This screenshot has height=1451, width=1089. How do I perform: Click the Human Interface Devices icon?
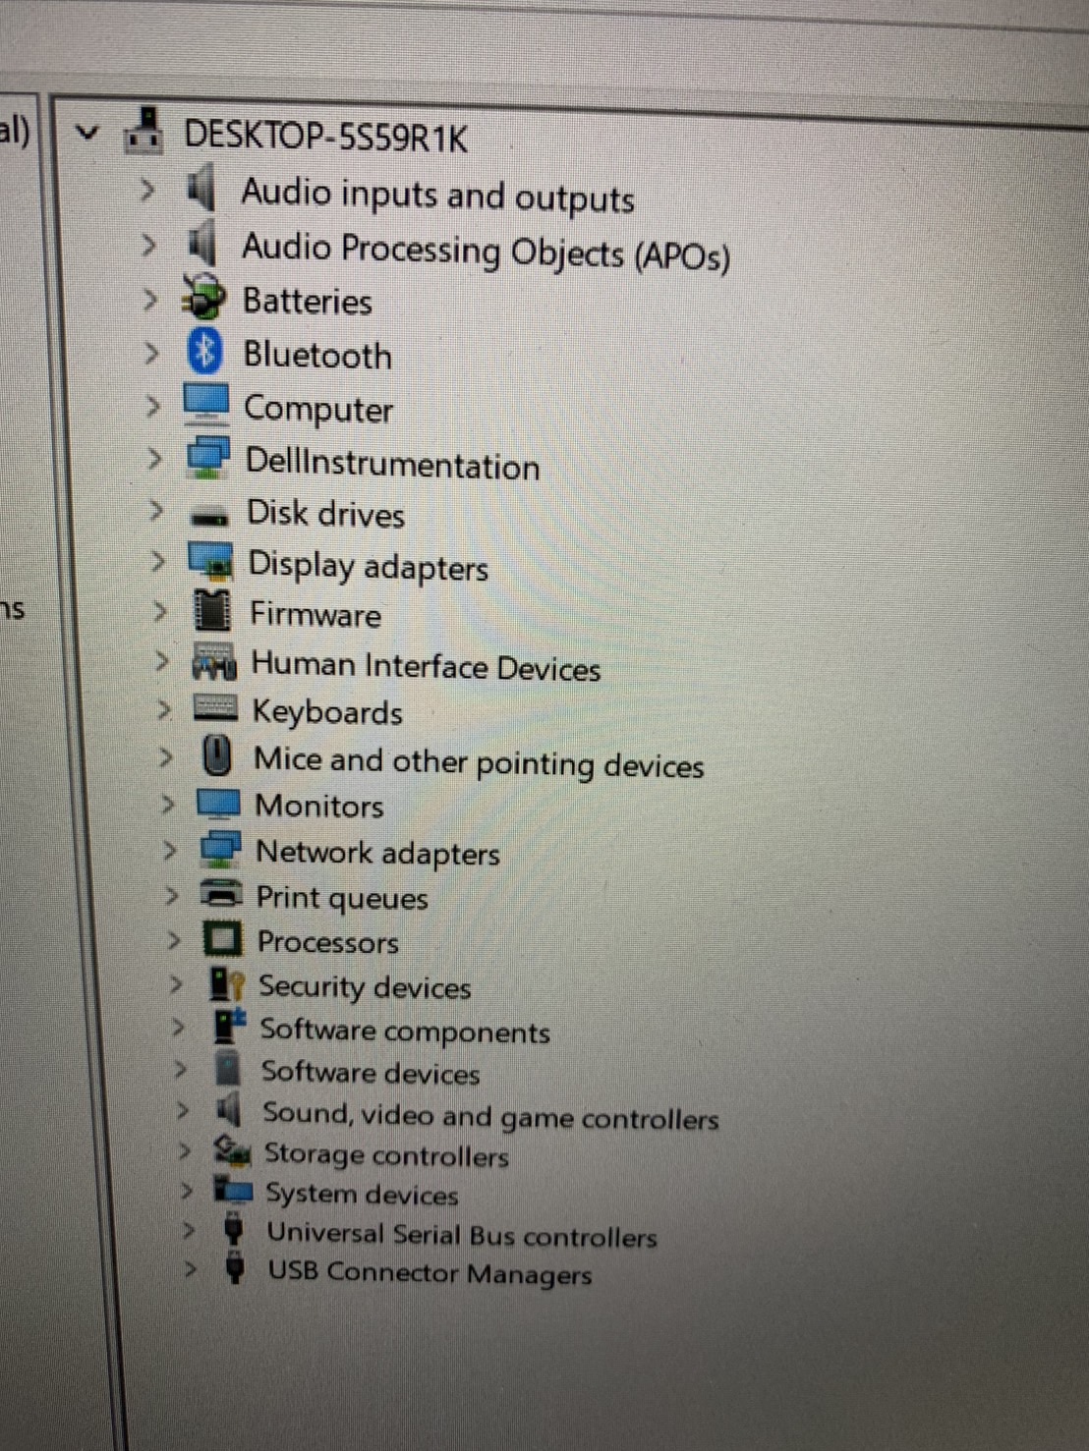(214, 662)
